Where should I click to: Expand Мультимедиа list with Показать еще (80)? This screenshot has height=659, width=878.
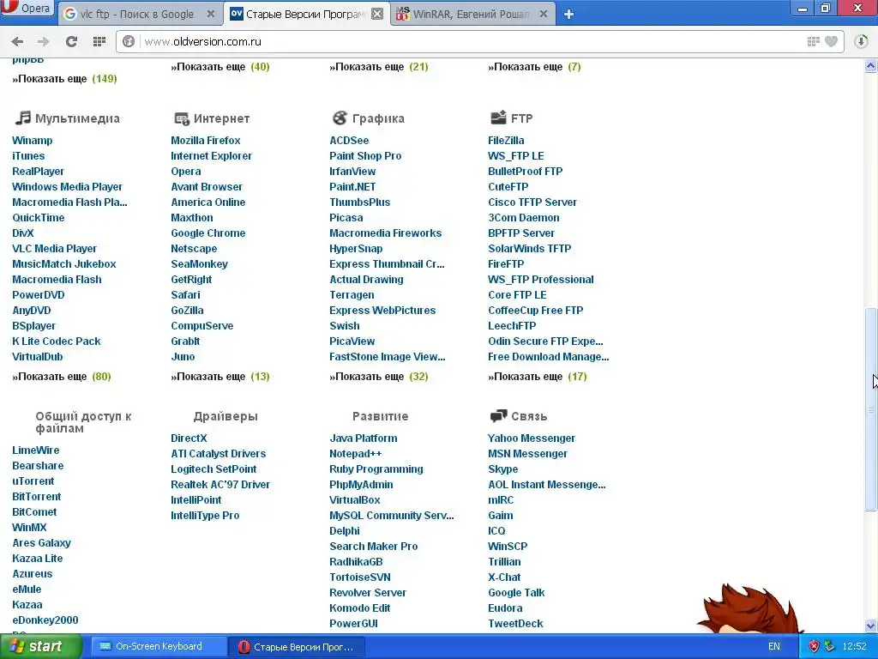62,377
